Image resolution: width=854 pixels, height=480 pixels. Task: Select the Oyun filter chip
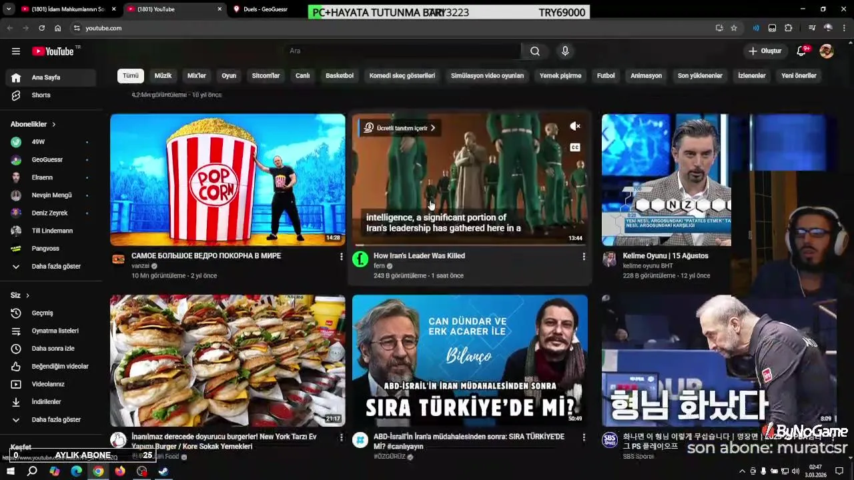(x=229, y=76)
